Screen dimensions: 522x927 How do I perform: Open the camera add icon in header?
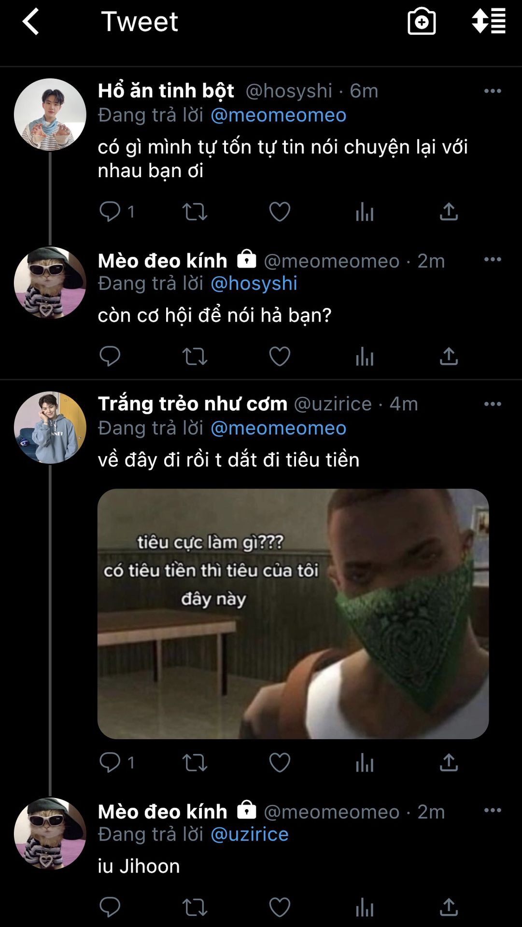tap(422, 22)
